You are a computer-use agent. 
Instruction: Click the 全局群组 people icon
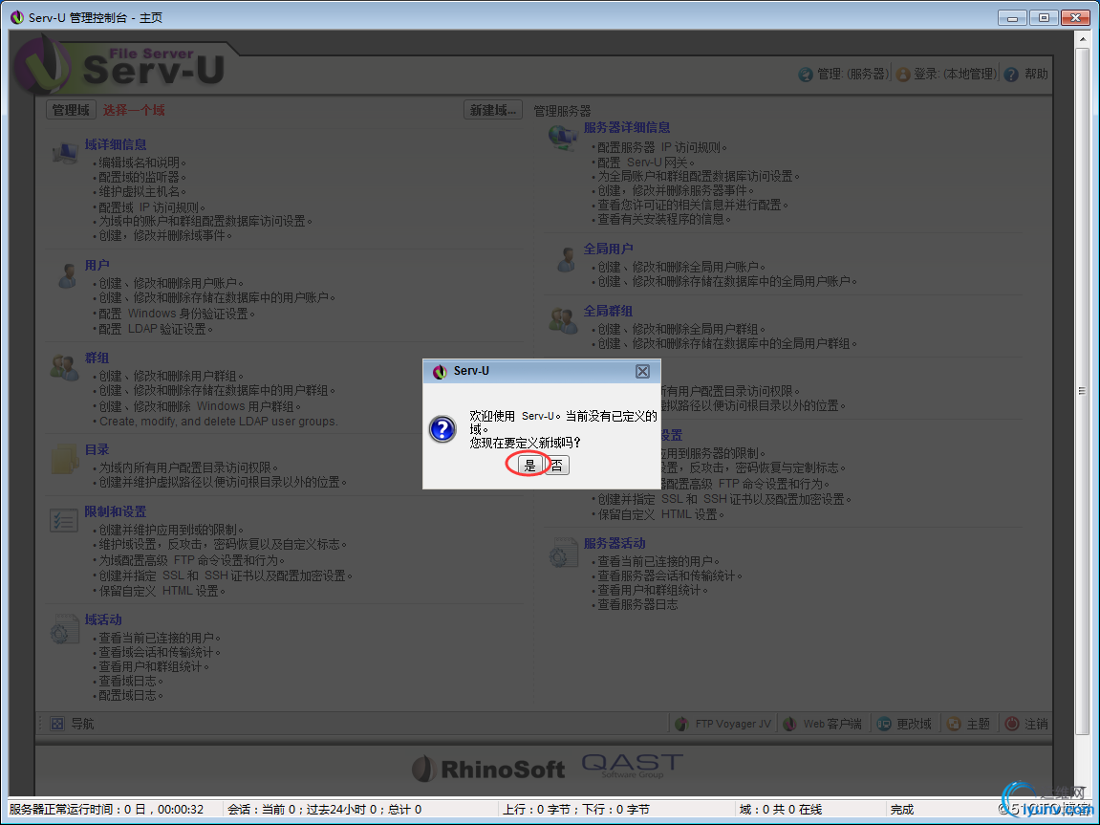(563, 320)
